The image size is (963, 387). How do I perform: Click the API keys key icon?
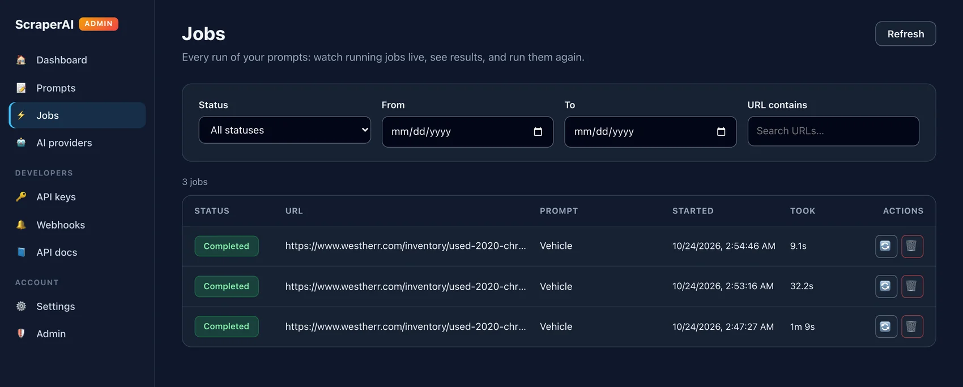click(x=21, y=197)
